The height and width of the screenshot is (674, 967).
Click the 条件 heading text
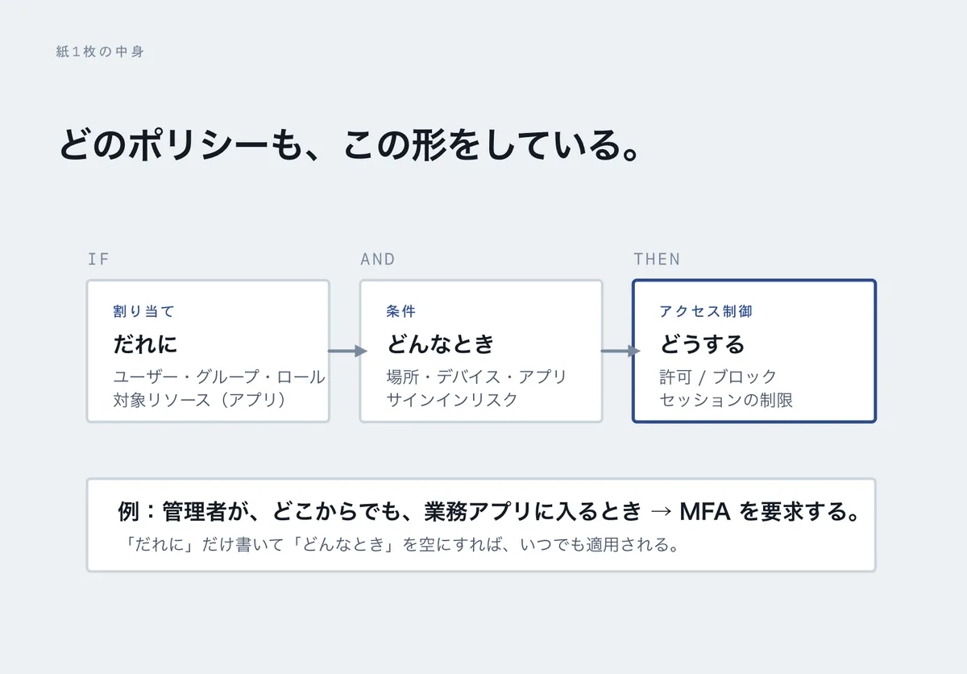point(401,311)
